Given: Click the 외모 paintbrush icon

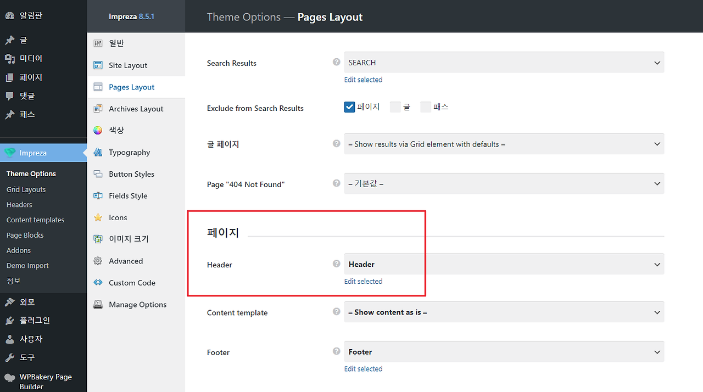Looking at the screenshot, I should (x=10, y=302).
